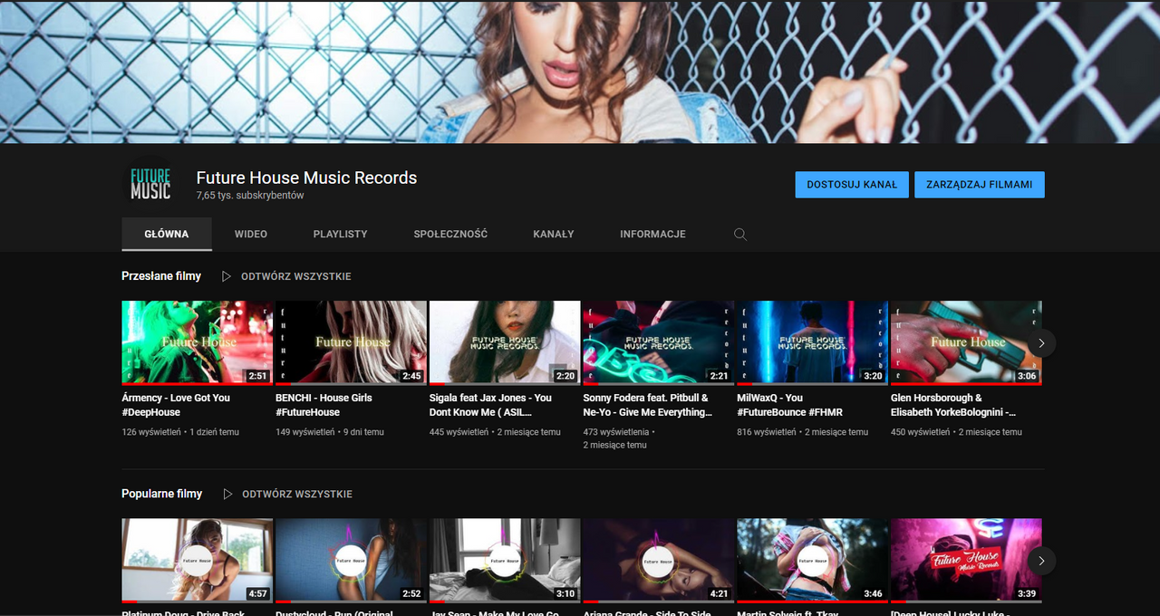Play the popular video thumbnail lasting 3:46
Image resolution: width=1160 pixels, height=616 pixels.
coord(813,561)
